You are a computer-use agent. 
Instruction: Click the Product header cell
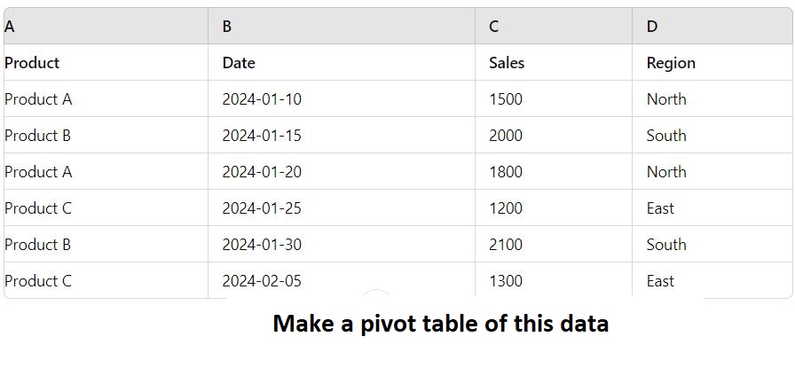click(x=32, y=63)
